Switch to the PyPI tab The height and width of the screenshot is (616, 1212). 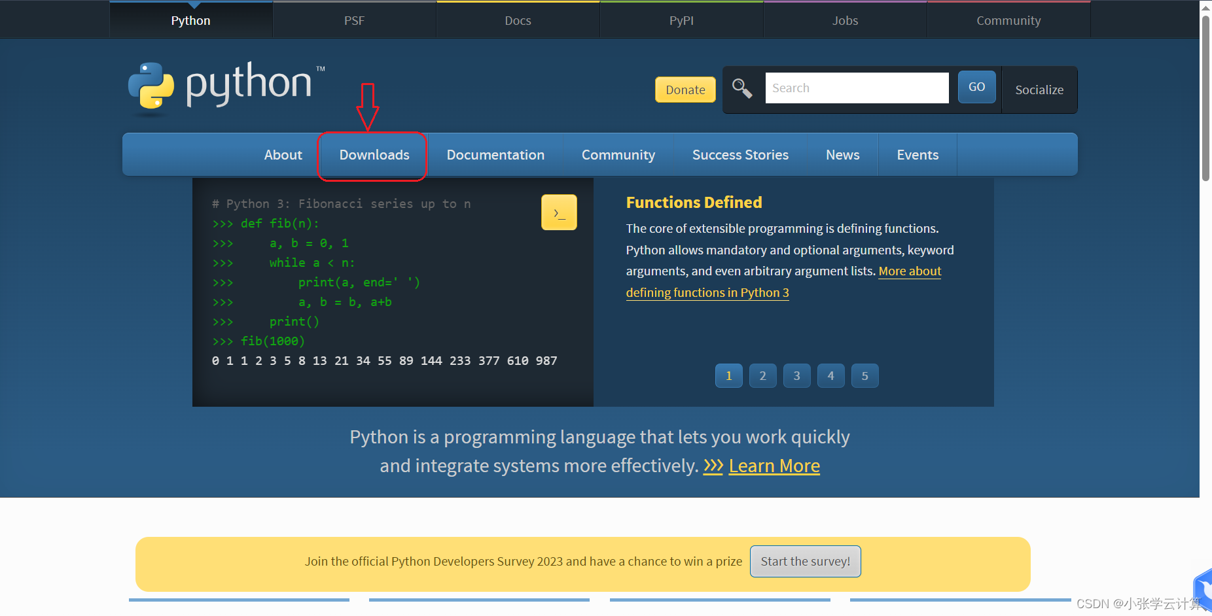coord(681,20)
